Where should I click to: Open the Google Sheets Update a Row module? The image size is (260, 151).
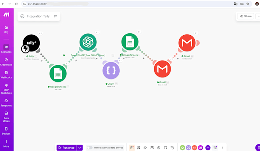130,42
